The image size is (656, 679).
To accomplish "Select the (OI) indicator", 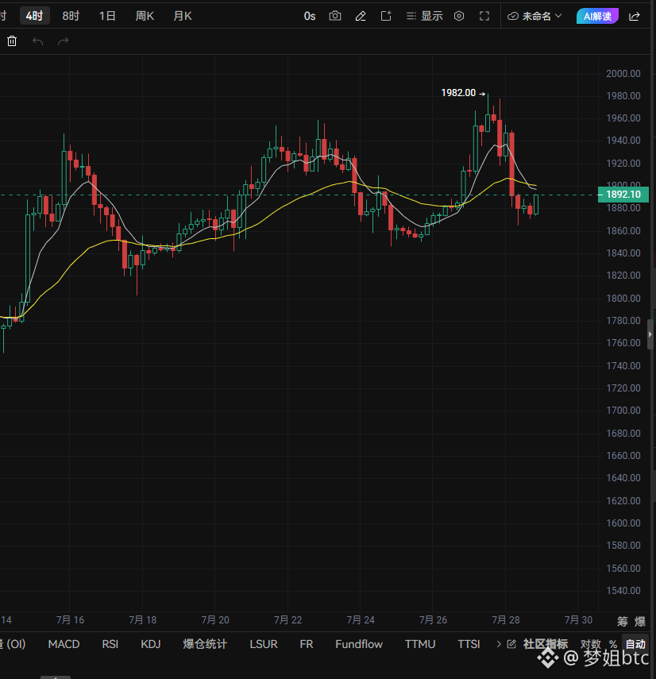I will click(14, 644).
